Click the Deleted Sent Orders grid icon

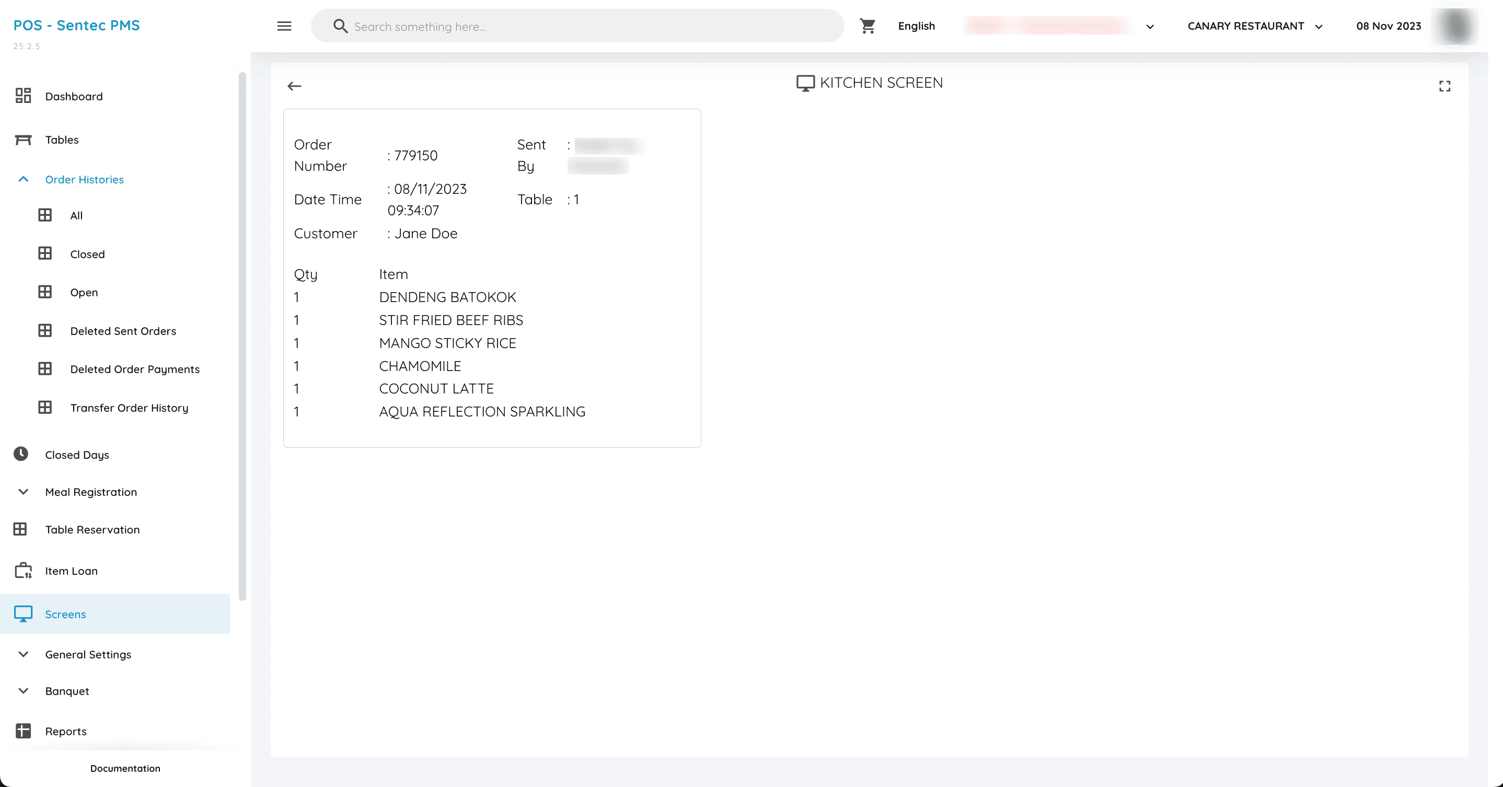coord(45,330)
